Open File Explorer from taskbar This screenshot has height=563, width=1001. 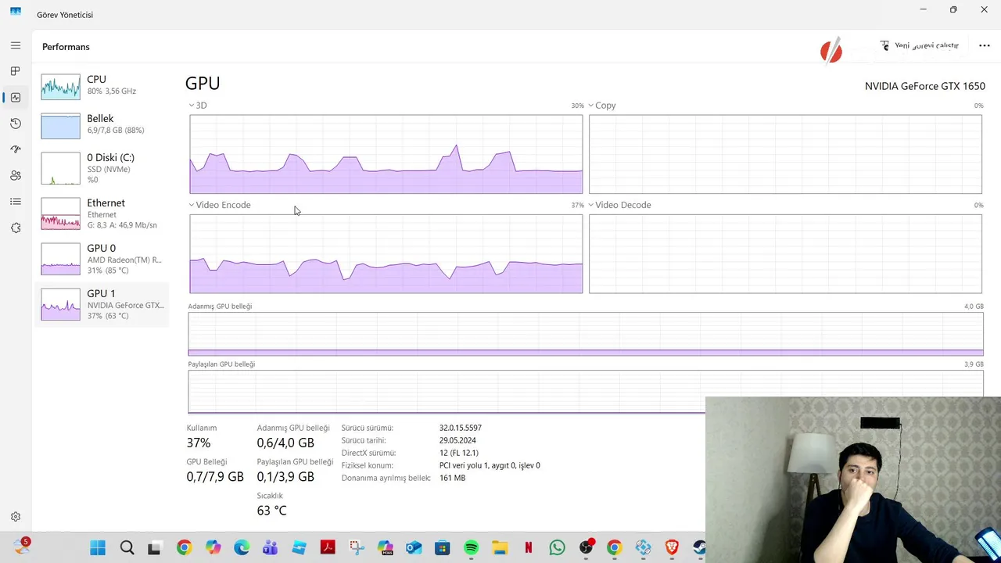click(500, 548)
